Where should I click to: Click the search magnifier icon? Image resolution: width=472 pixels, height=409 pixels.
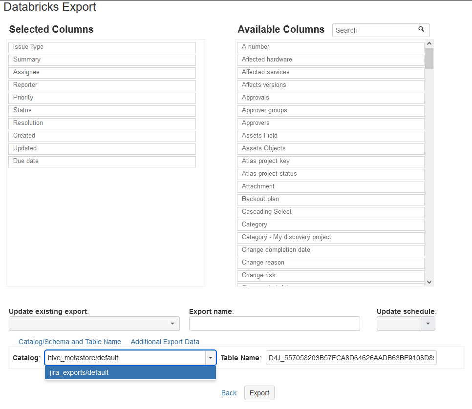[x=421, y=29]
